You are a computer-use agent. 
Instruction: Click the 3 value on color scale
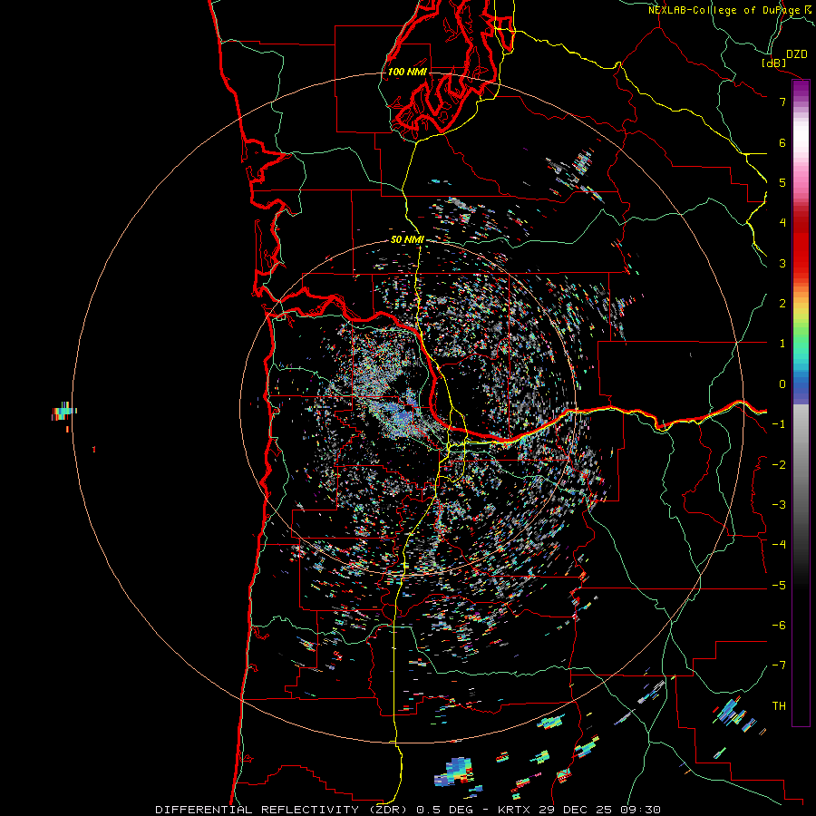(x=782, y=263)
